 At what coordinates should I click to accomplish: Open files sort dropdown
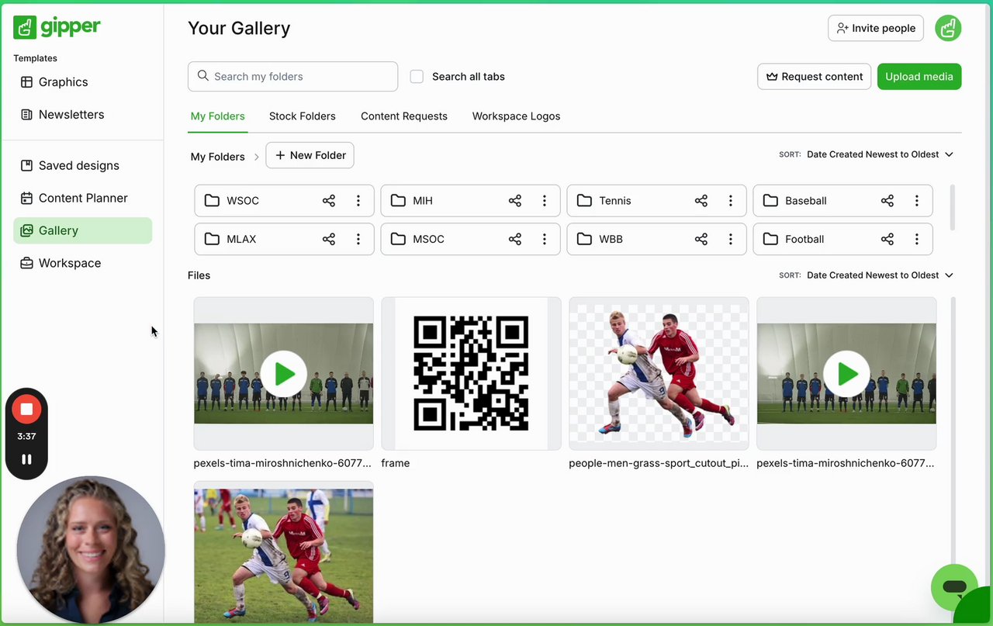coord(880,275)
